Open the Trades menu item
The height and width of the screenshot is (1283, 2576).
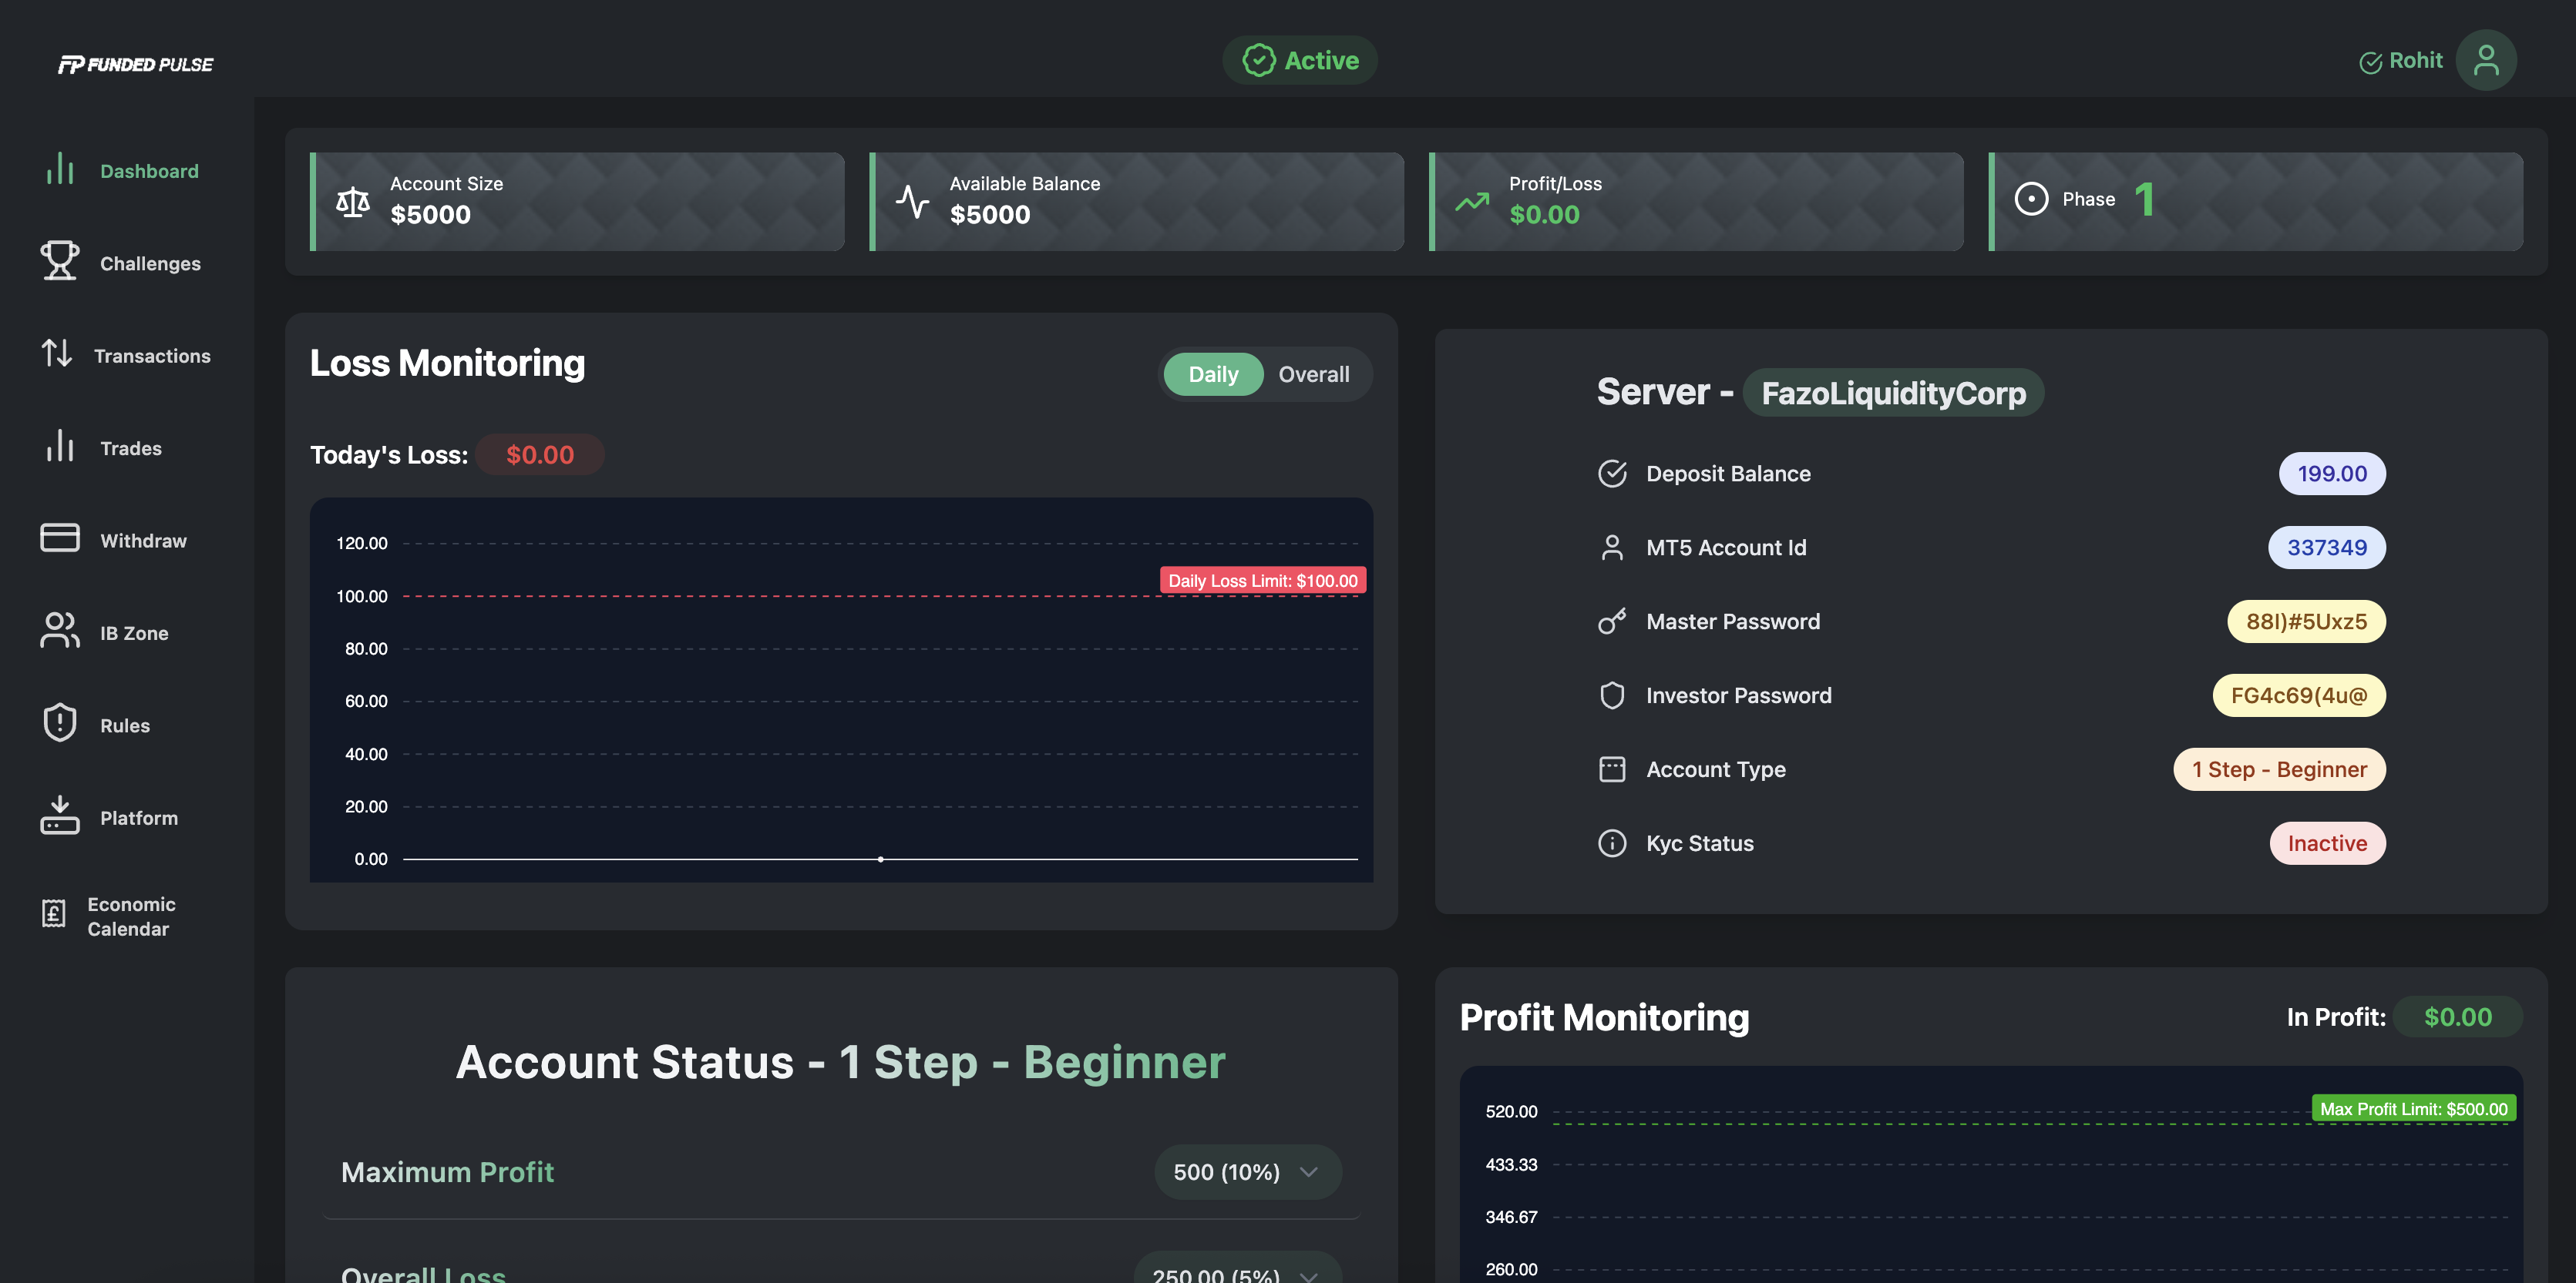pyautogui.click(x=130, y=449)
